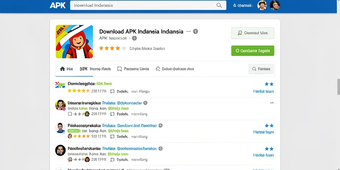Open the three-dot menu beside app title
This screenshot has height=170, width=340.
[x=189, y=32]
